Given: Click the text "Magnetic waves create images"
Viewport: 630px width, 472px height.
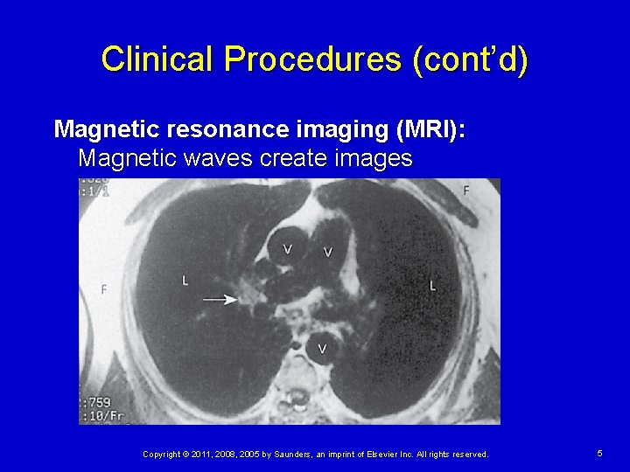Looking at the screenshot, I should tap(246, 157).
